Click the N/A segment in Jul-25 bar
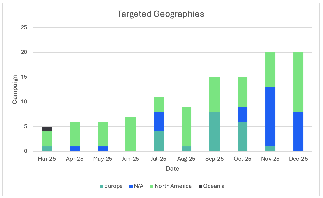This screenshot has width=323, height=198. coord(158,122)
